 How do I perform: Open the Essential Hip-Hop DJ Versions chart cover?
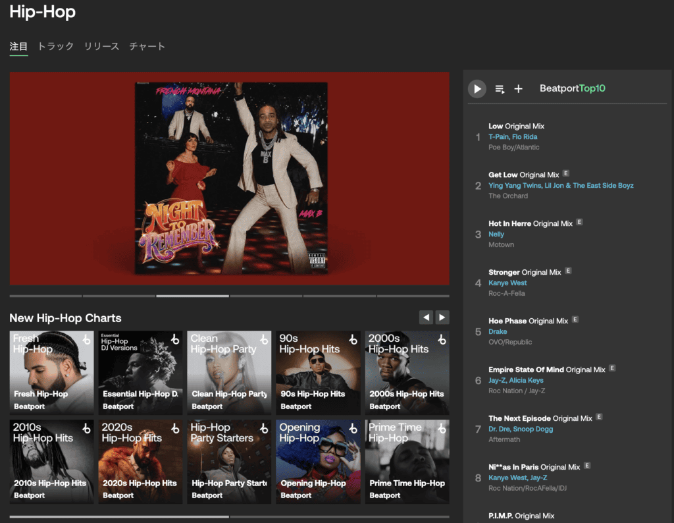click(x=141, y=372)
